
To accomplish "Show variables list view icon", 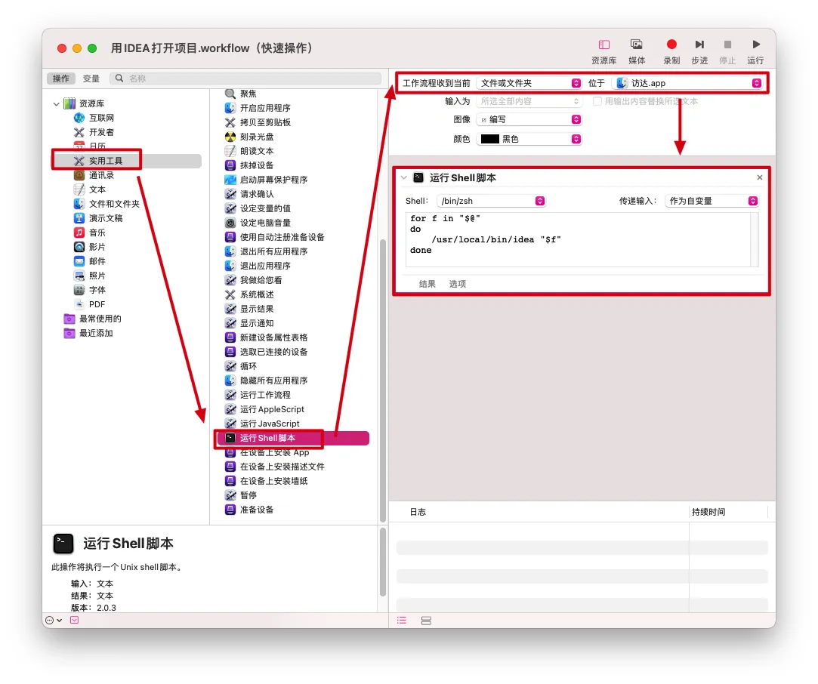I will [426, 621].
